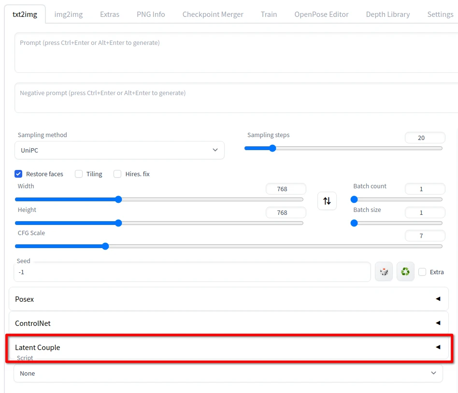Open the PNG Info tab
This screenshot has width=458, height=393.
tap(151, 14)
